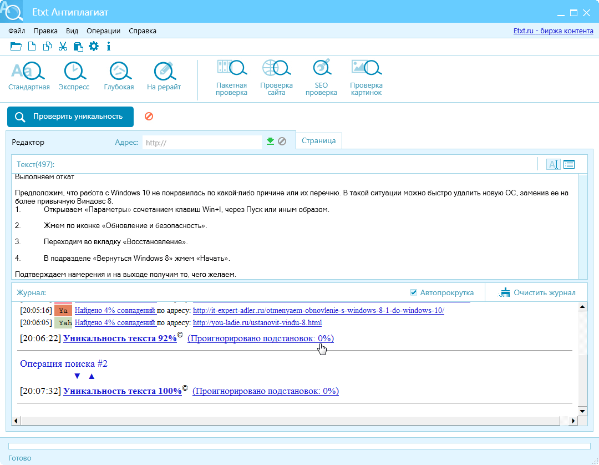This screenshot has height=465, width=599.
Task: Click the http:// address input field
Action: point(202,143)
